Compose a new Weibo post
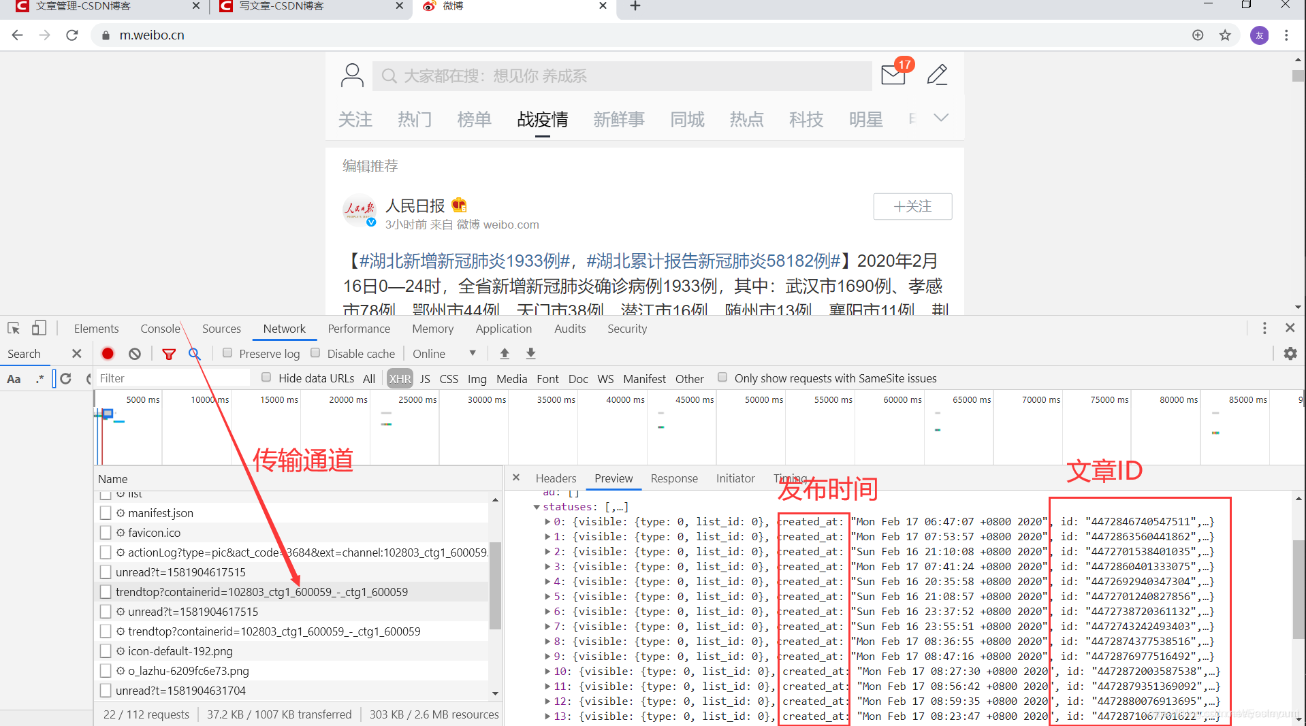Viewport: 1306px width, 726px height. pos(938,75)
